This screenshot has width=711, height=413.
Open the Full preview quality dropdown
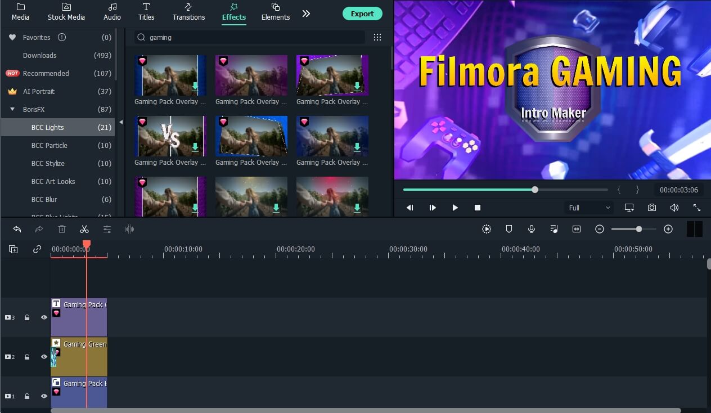pyautogui.click(x=589, y=208)
